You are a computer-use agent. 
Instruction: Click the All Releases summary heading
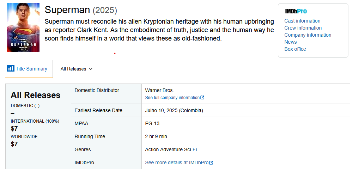[x=36, y=95]
